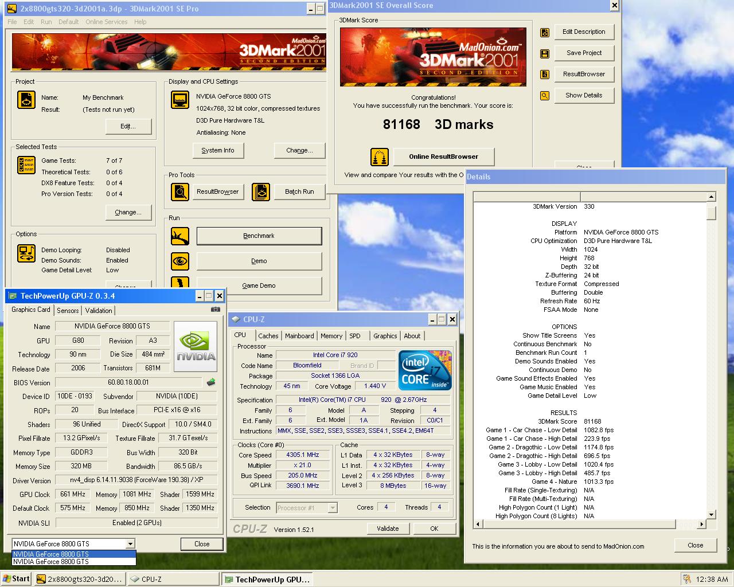Viewport: 734px width, 587px height.
Task: Click the Selected Tests checklist icon
Action: (26, 165)
